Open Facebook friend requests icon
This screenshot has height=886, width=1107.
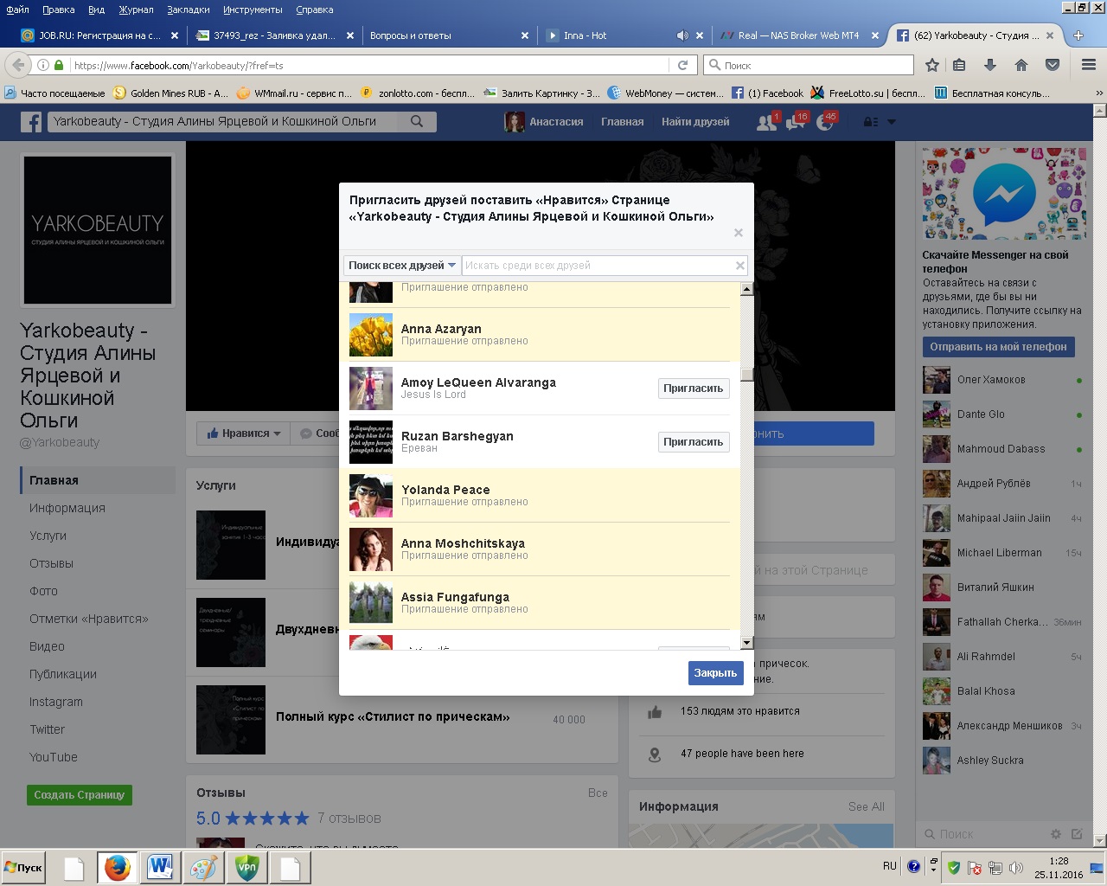pyautogui.click(x=766, y=122)
